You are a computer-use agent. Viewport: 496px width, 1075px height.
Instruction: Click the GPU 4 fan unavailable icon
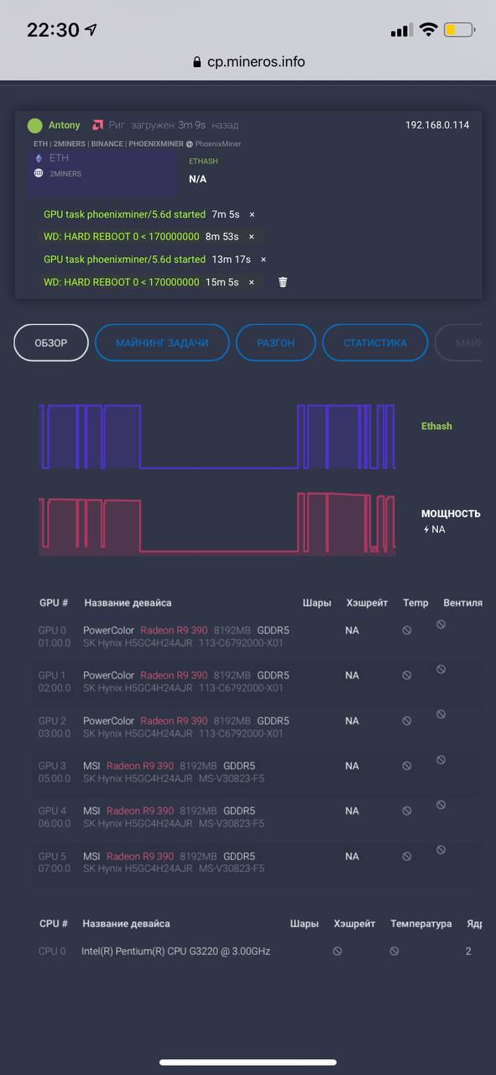click(x=441, y=805)
